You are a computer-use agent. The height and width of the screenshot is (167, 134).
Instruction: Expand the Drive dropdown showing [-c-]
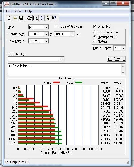46,27
